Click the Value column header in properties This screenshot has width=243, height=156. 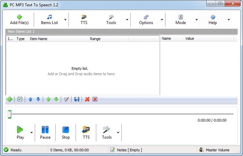point(208,38)
